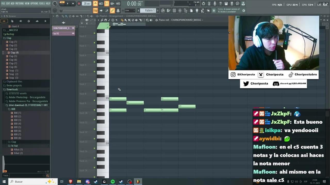Toggle the metronome icon

[x=95, y=3]
